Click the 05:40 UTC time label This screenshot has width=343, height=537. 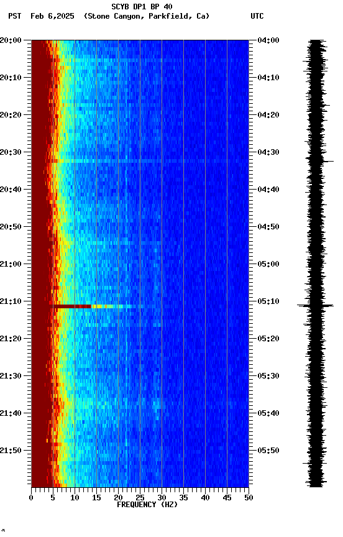click(x=268, y=413)
